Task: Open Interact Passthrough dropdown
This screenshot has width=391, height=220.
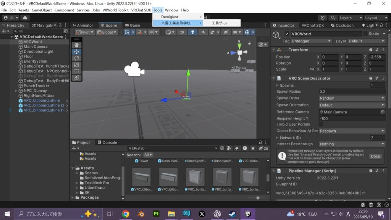Action: 352,144
